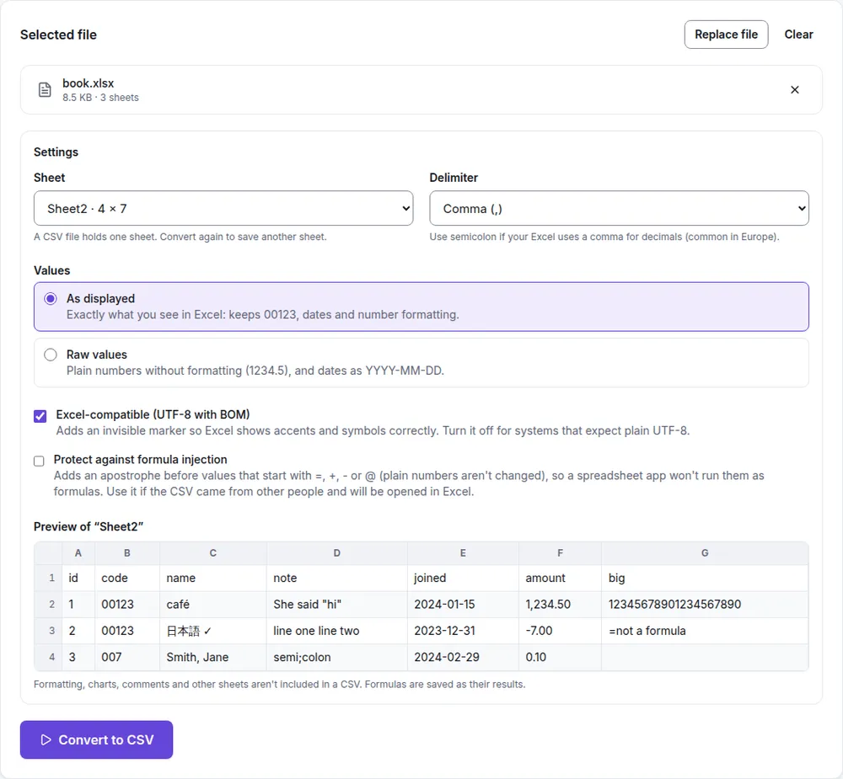Screen dimensions: 843x779
Task: Click column header E in preview
Action: click(463, 552)
